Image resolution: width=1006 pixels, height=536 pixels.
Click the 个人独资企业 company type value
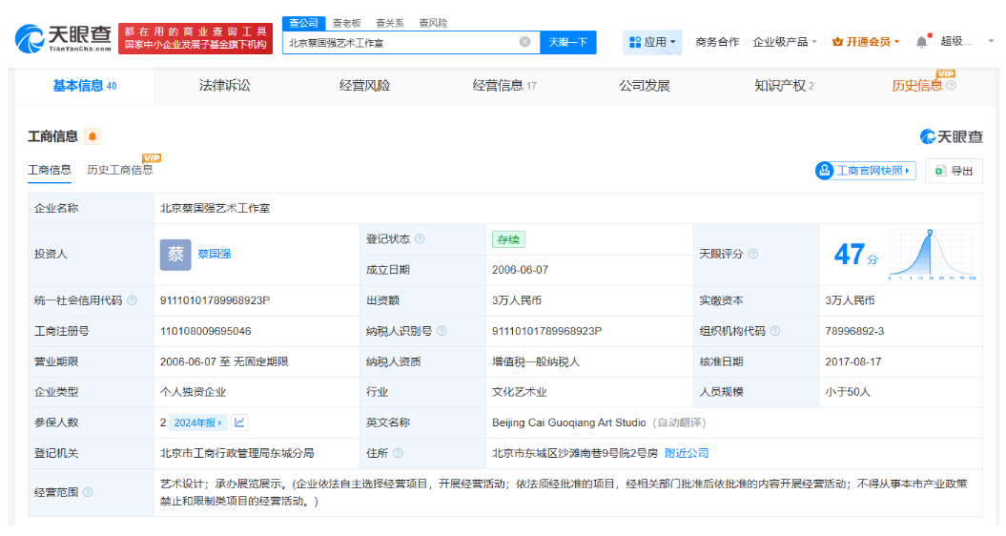(194, 392)
